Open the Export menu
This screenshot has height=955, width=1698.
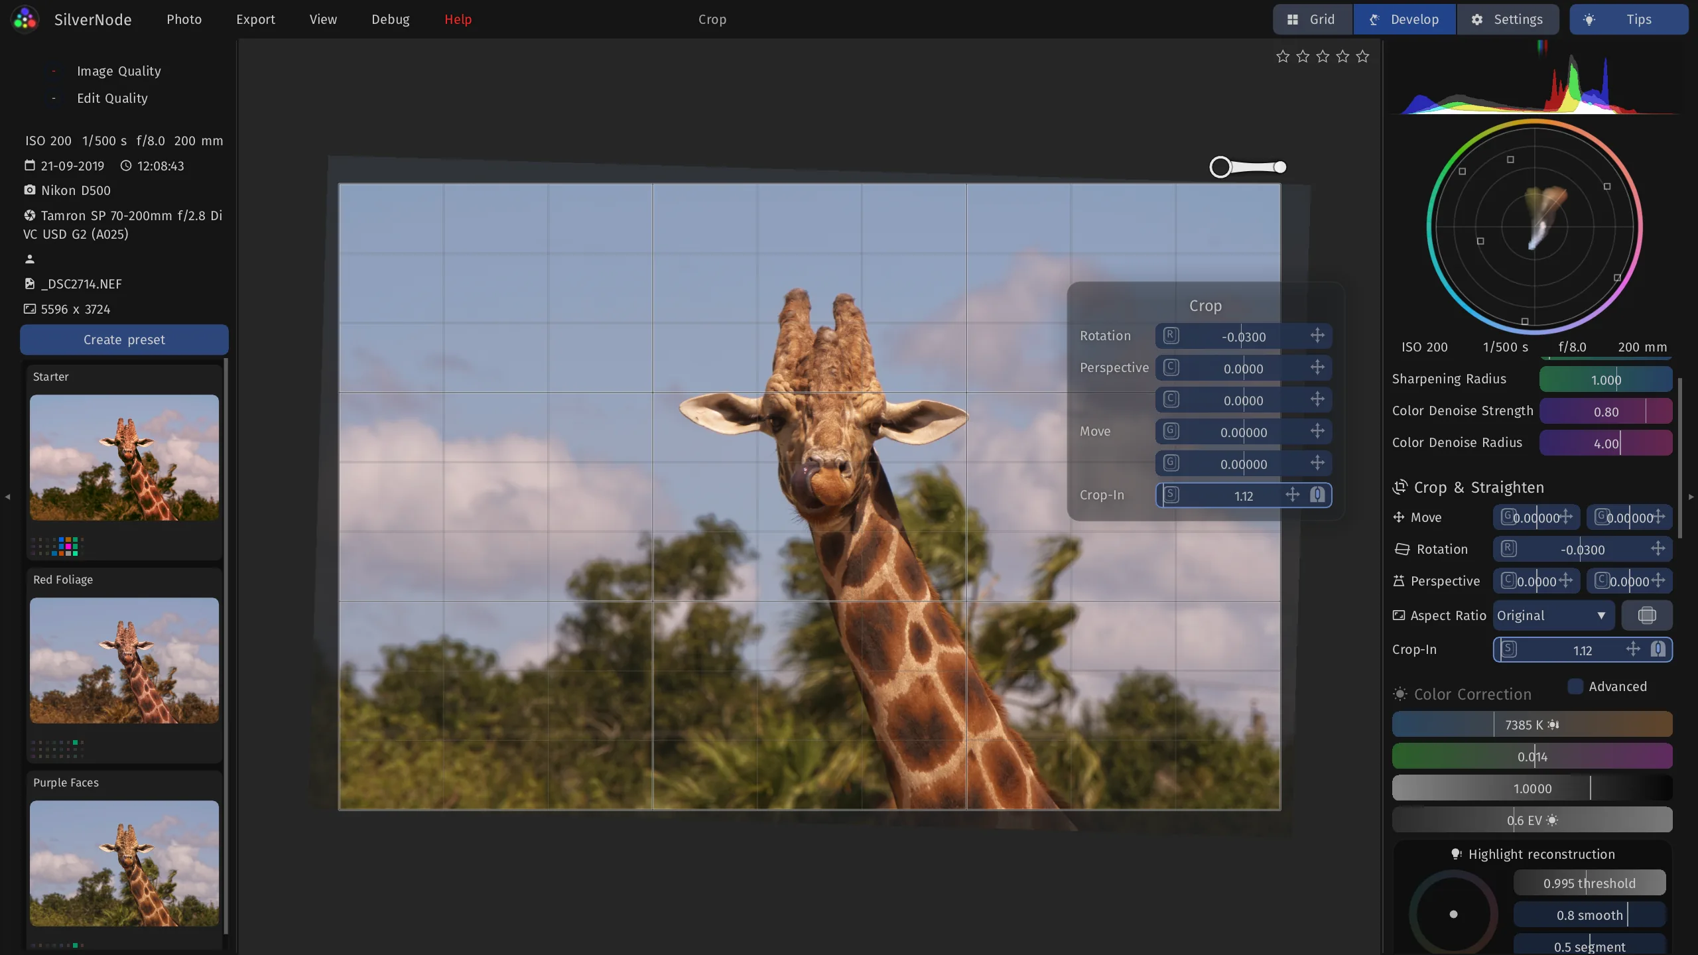click(x=255, y=19)
